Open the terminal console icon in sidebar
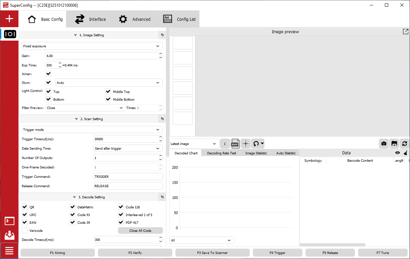 9,221
